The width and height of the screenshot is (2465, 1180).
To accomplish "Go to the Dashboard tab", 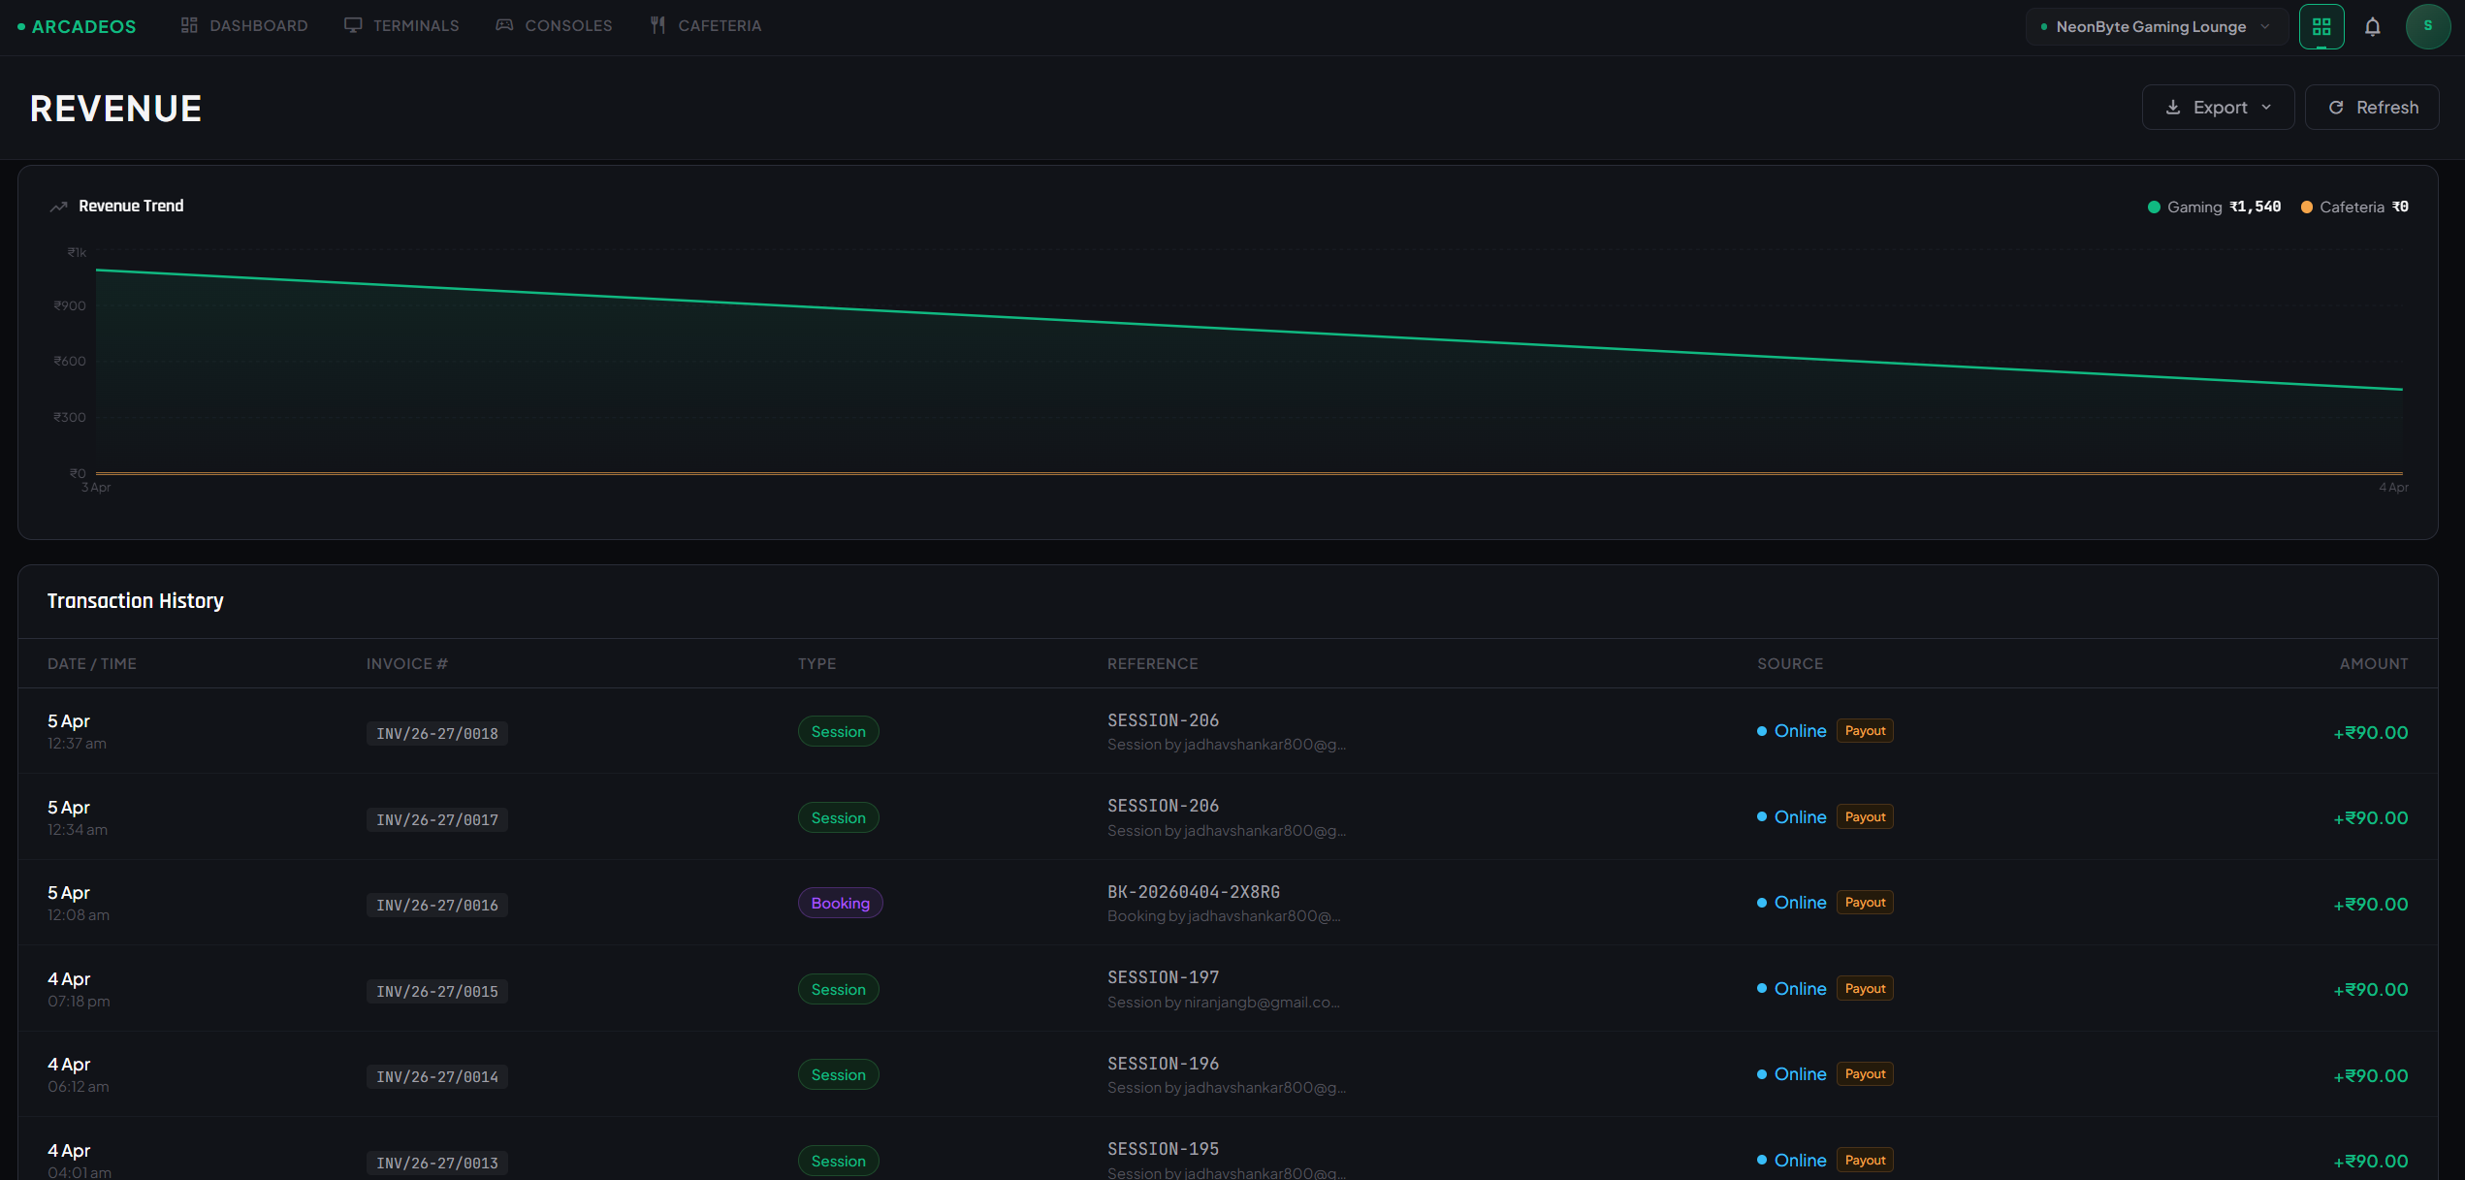I will point(244,26).
